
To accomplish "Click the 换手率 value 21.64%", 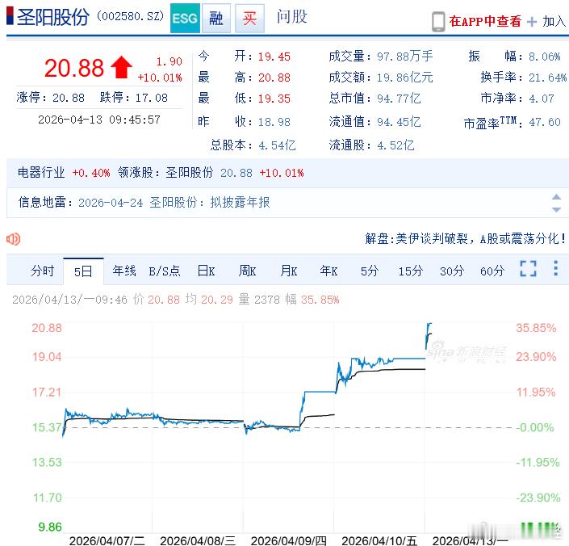I will [x=547, y=78].
